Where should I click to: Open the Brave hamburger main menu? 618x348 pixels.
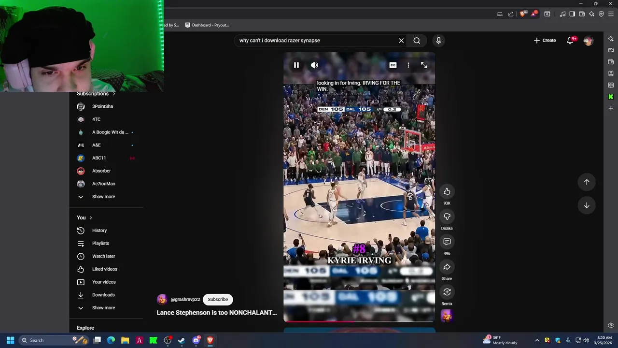[611, 14]
